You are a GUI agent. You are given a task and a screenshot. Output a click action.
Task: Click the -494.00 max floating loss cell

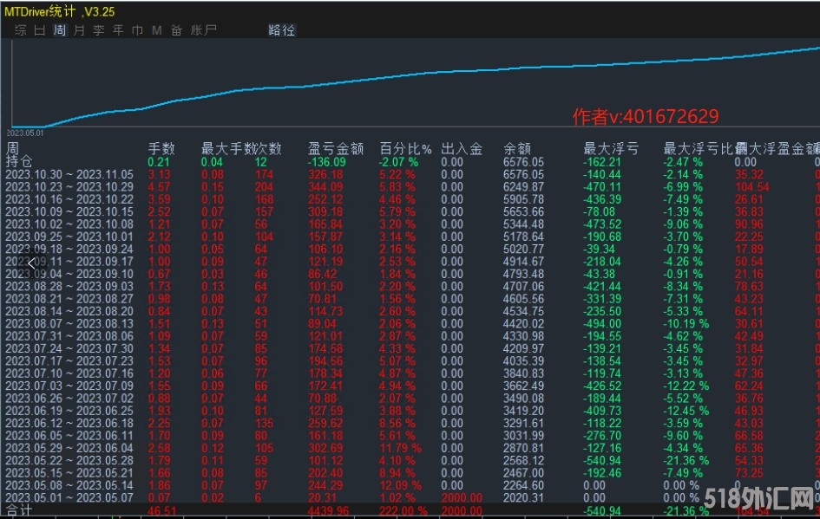602,324
